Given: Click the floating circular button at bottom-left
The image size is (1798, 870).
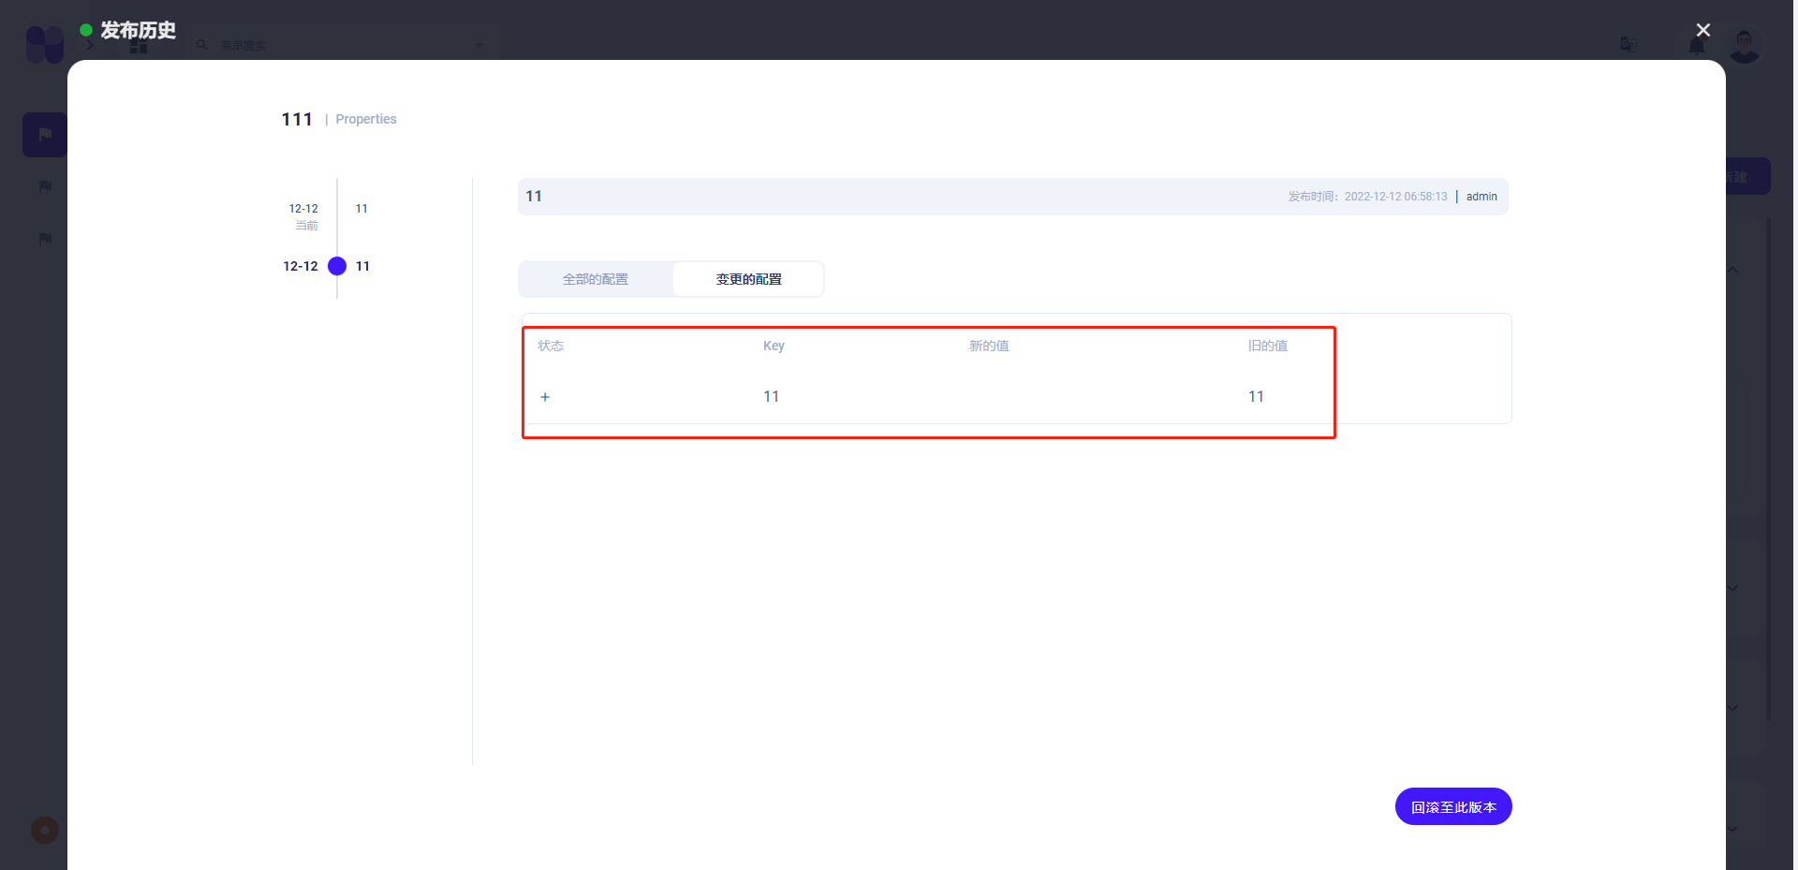Looking at the screenshot, I should [44, 830].
